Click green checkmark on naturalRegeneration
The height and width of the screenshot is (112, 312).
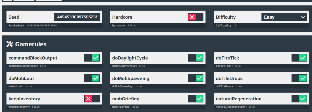click(x=303, y=99)
